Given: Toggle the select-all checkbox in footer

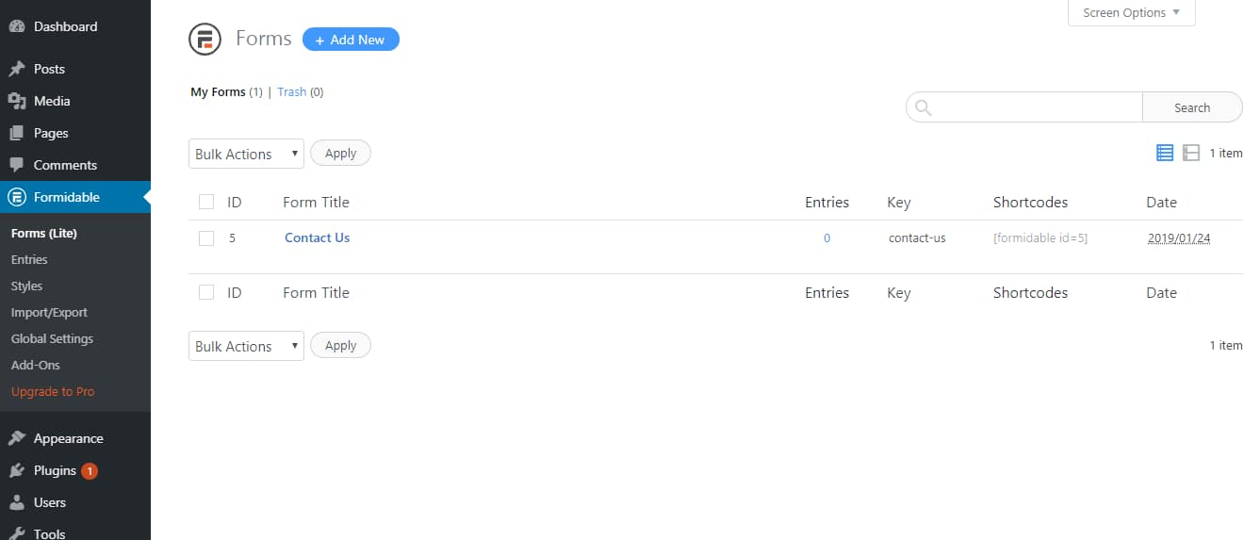Looking at the screenshot, I should tap(206, 292).
